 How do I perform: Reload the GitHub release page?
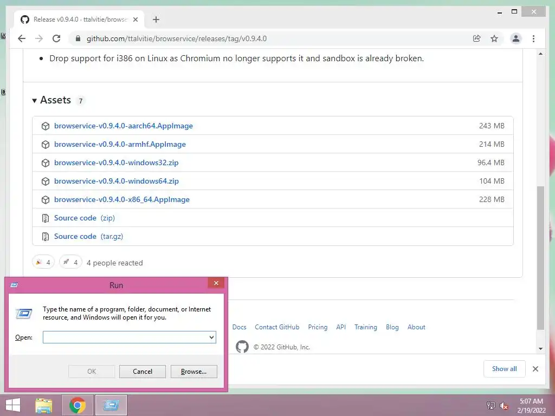click(x=56, y=38)
